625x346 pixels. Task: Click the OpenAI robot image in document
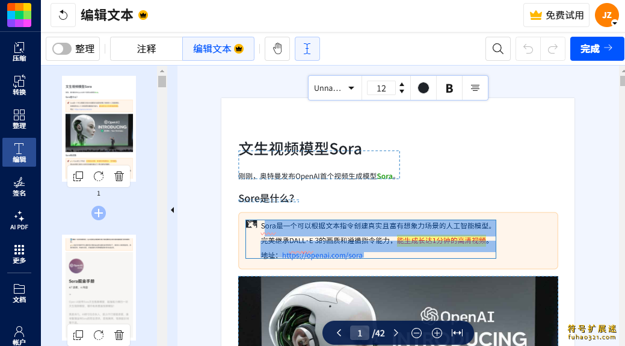pos(398,311)
